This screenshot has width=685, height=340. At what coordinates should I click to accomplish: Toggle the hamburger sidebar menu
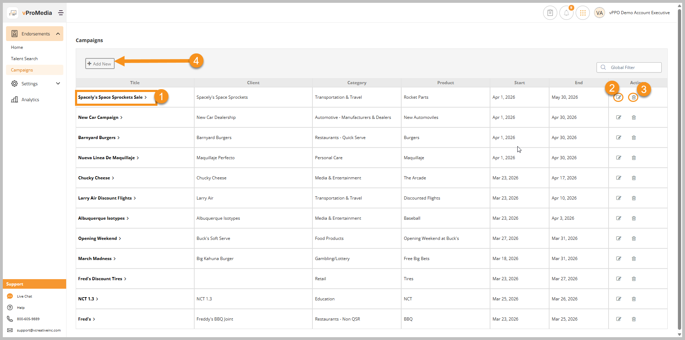click(x=61, y=13)
